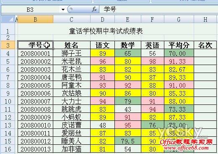Click the formula bar showing 学号
Viewport: 218px width, 154px height.
point(158,10)
